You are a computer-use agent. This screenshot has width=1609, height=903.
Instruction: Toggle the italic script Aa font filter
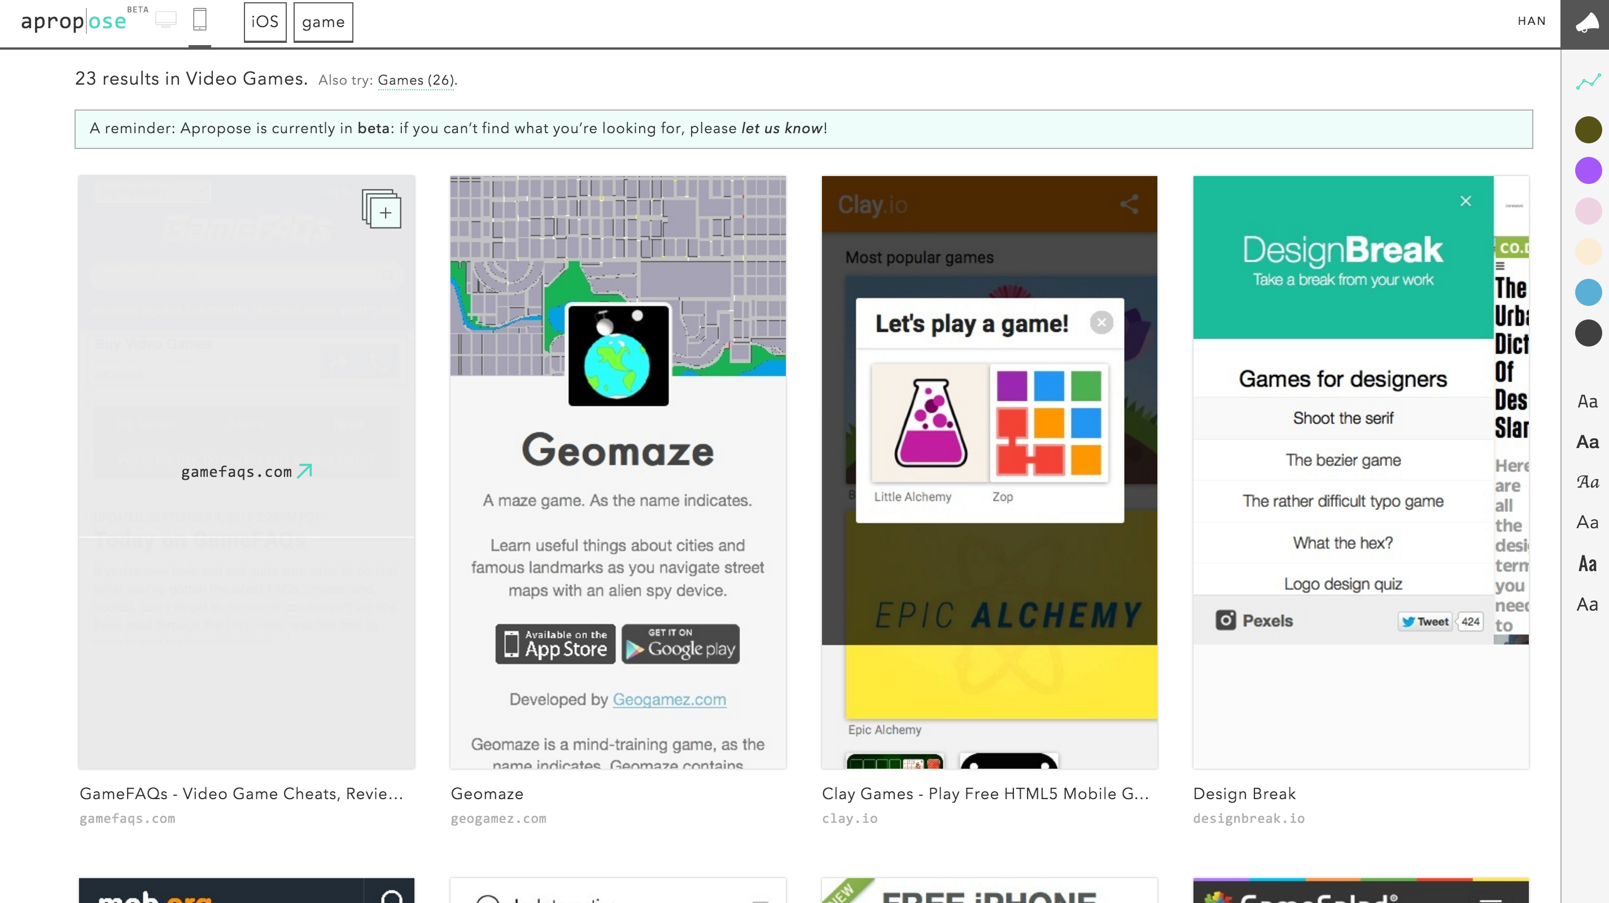pos(1587,482)
